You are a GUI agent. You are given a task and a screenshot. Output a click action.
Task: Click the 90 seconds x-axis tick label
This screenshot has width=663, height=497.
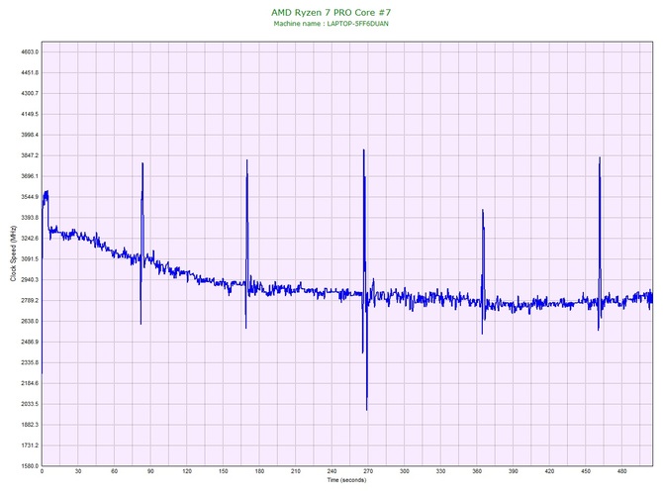(x=150, y=471)
